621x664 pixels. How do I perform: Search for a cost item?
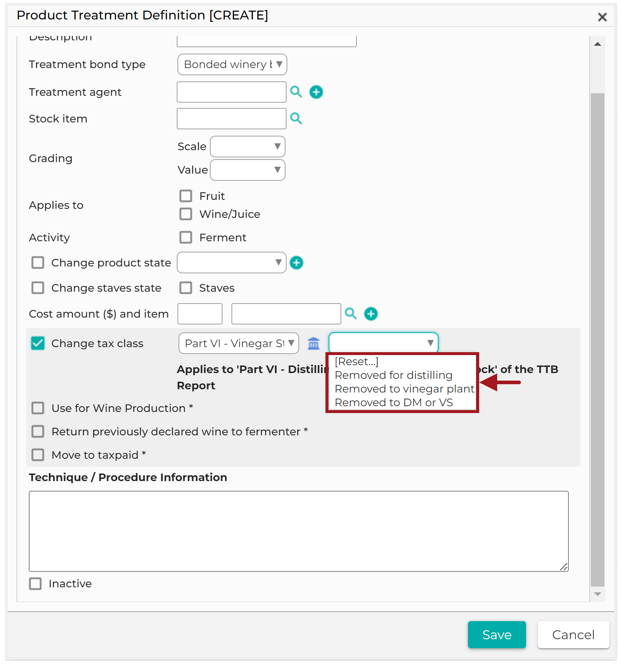(x=351, y=314)
